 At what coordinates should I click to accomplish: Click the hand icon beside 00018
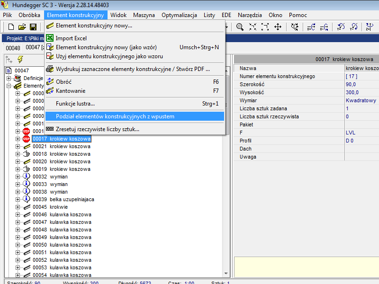pyautogui.click(x=26, y=154)
